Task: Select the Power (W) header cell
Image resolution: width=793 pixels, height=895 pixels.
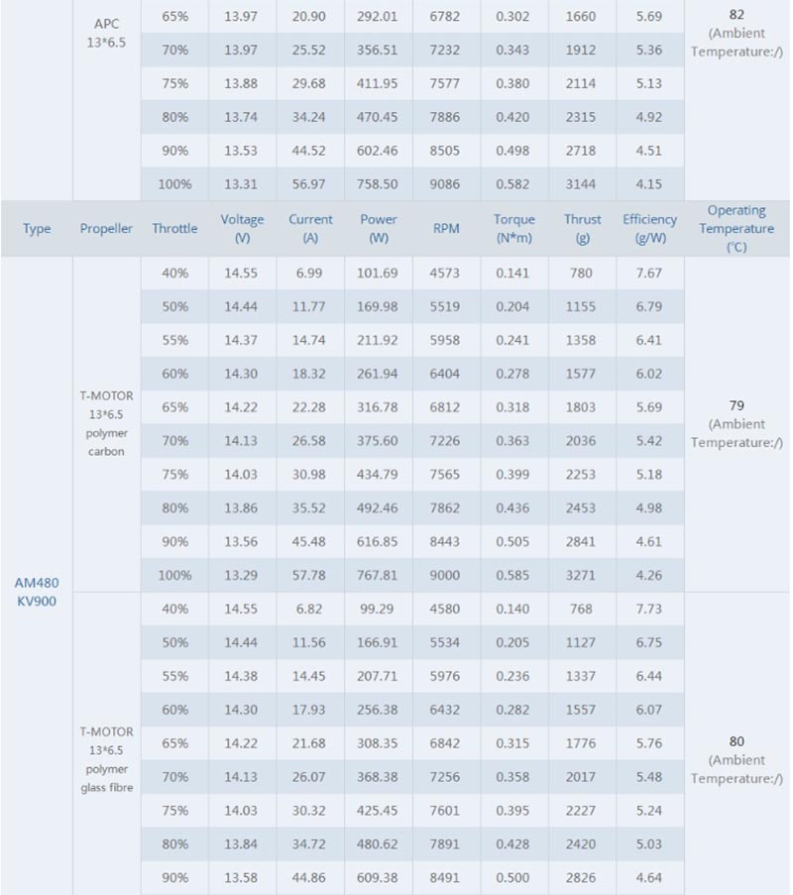Action: [379, 228]
